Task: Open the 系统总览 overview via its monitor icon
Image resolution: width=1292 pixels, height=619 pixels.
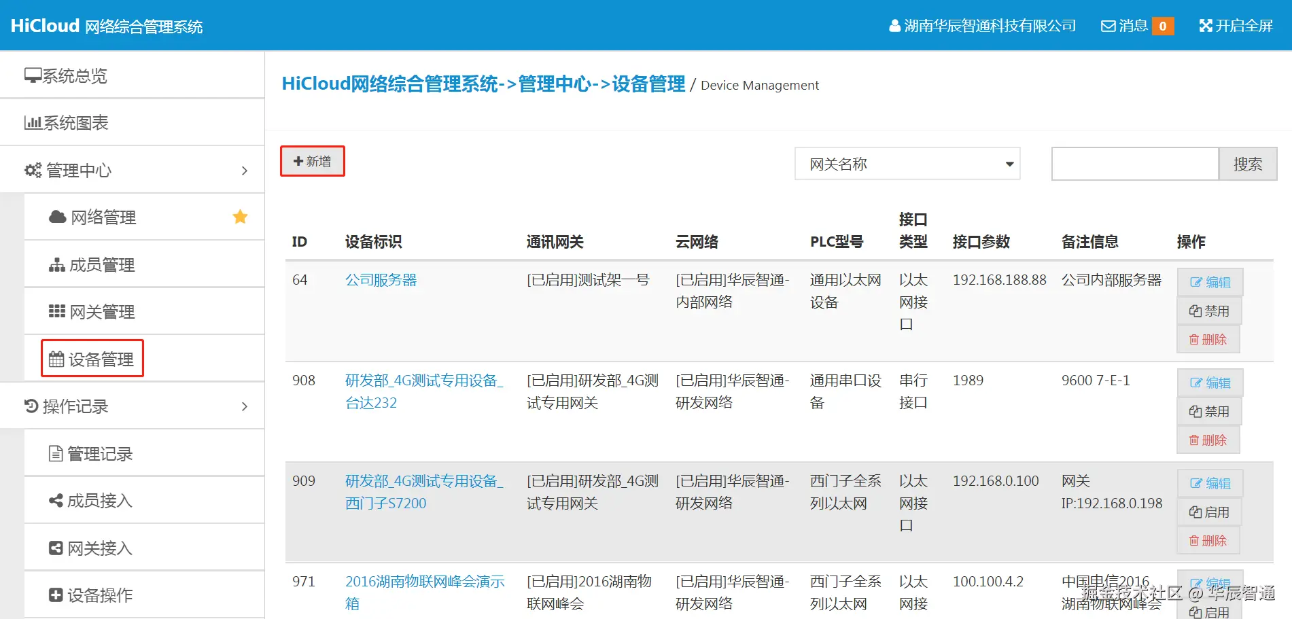Action: [32, 75]
